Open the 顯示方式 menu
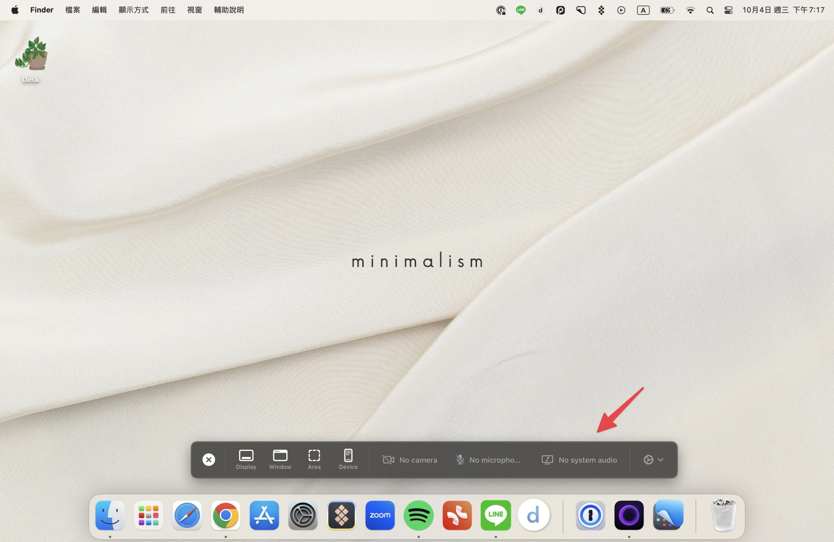Screen dimensions: 834x542 pos(134,10)
